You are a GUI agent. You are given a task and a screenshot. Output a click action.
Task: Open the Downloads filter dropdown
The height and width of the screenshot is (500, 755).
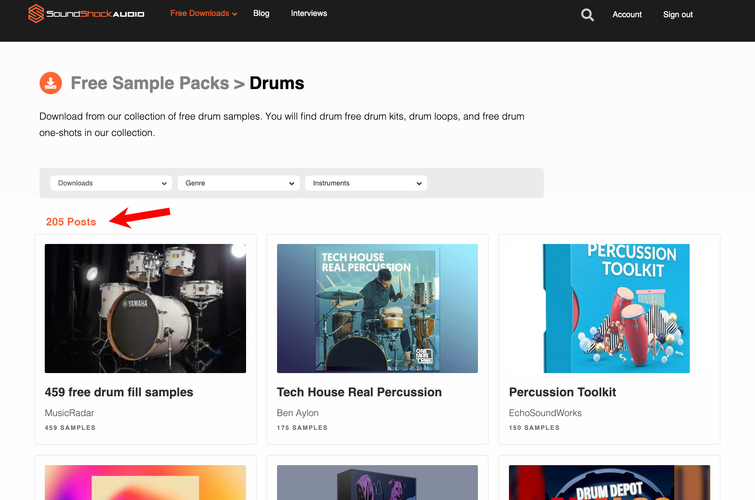click(111, 183)
